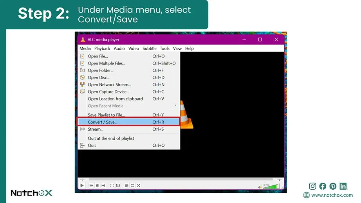
Task: Select Open Location from clipboard
Action: point(129,99)
